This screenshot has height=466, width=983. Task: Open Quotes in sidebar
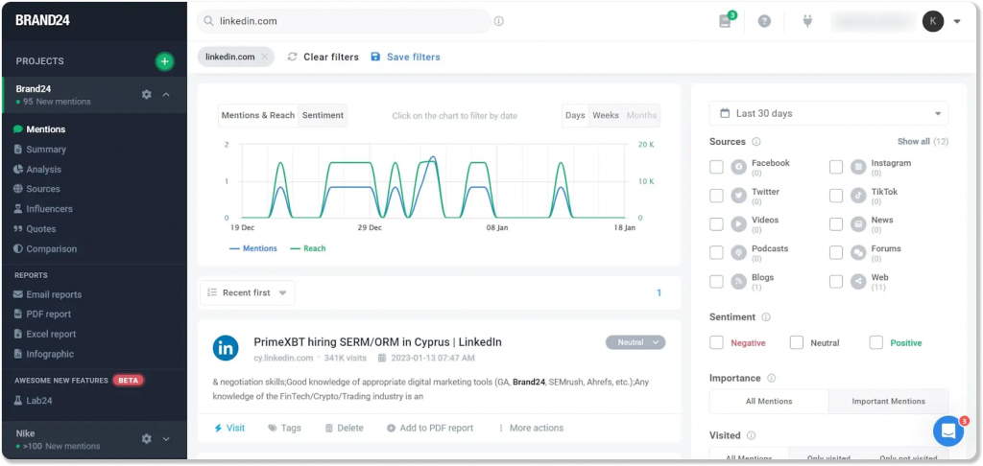tap(36, 229)
